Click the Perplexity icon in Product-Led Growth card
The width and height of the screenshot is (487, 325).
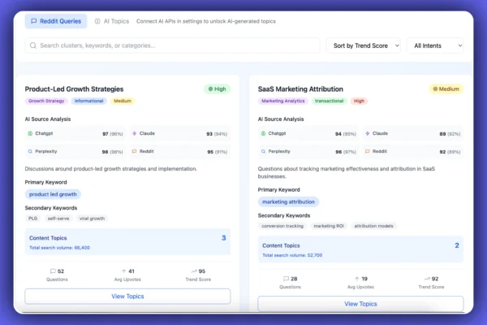click(x=30, y=151)
